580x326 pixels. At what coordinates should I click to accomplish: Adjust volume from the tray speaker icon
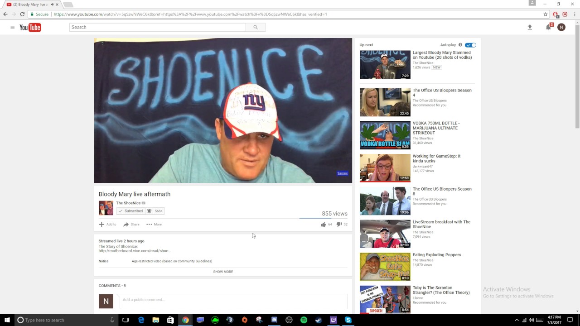tap(531, 320)
